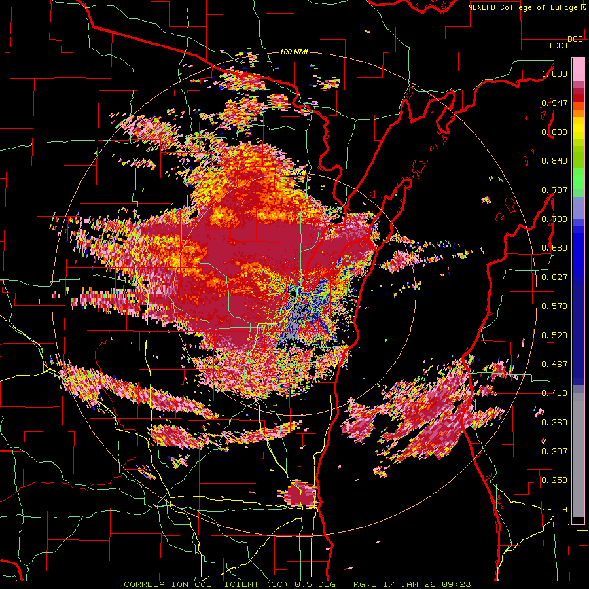
Task: Select the 0.680 scale value
Action: point(554,248)
